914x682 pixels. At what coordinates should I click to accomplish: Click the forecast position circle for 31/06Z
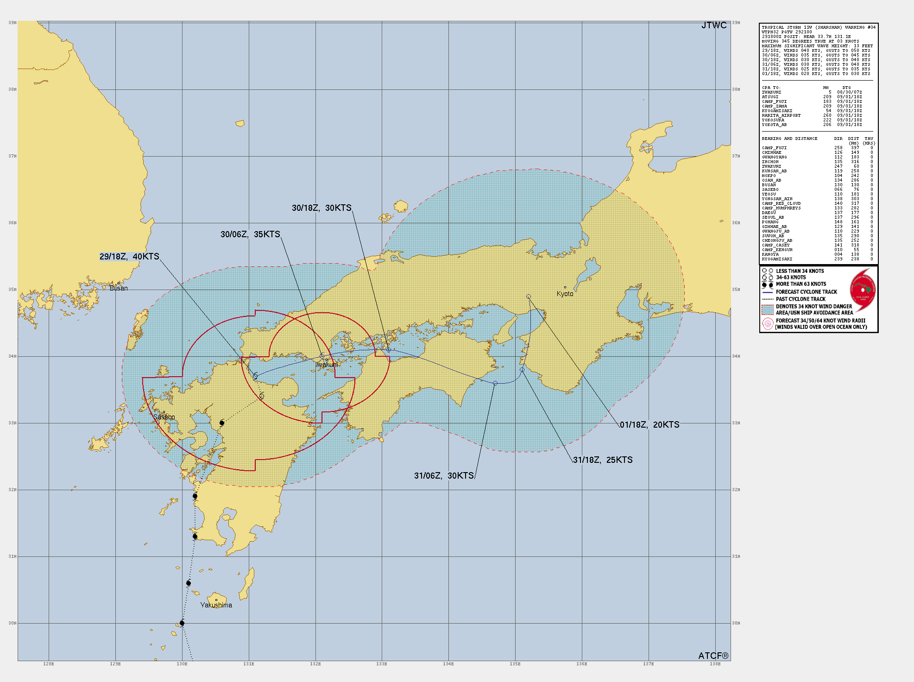pos(495,383)
